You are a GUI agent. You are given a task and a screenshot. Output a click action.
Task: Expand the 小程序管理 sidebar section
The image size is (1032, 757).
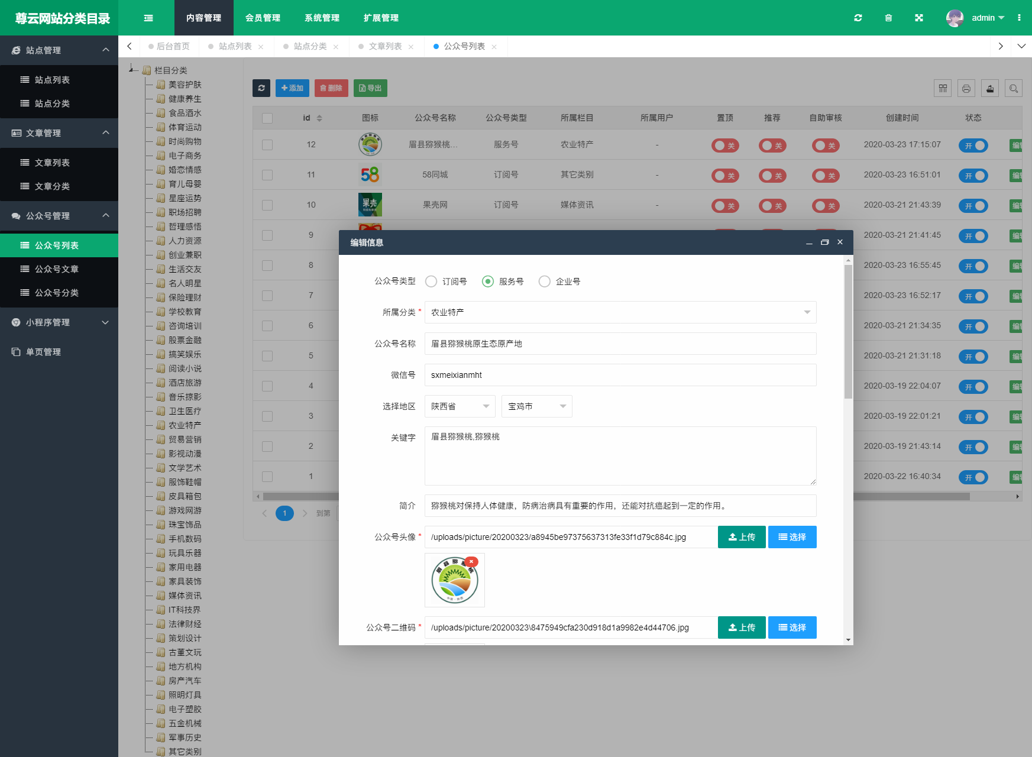pos(59,322)
